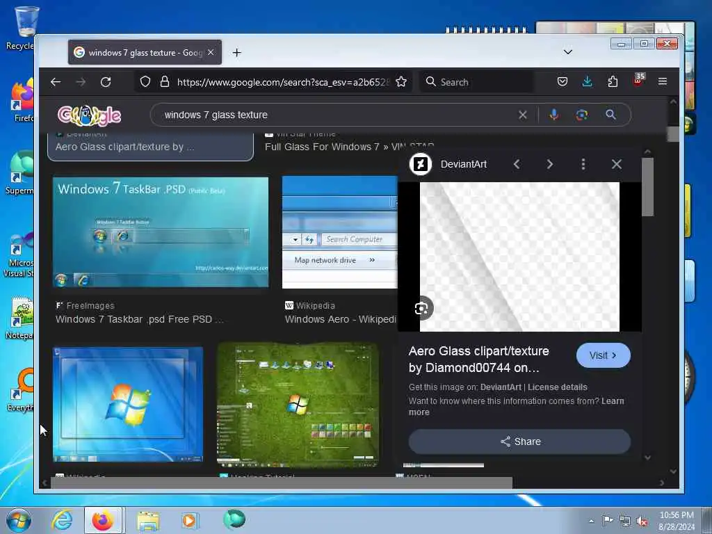712x534 pixels.
Task: Open the Windows Start orb
Action: pos(19,520)
